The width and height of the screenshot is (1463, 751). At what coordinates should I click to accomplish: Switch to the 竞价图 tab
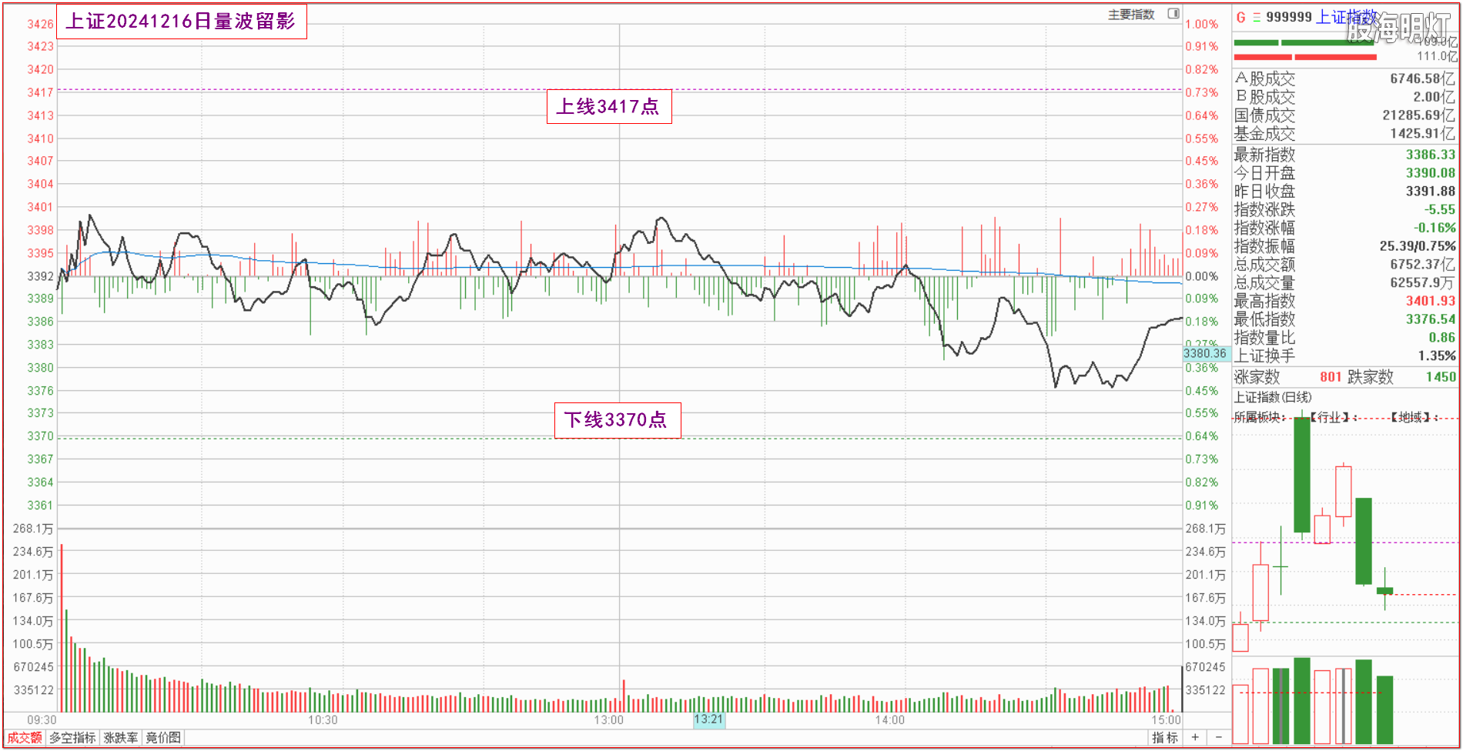[163, 737]
